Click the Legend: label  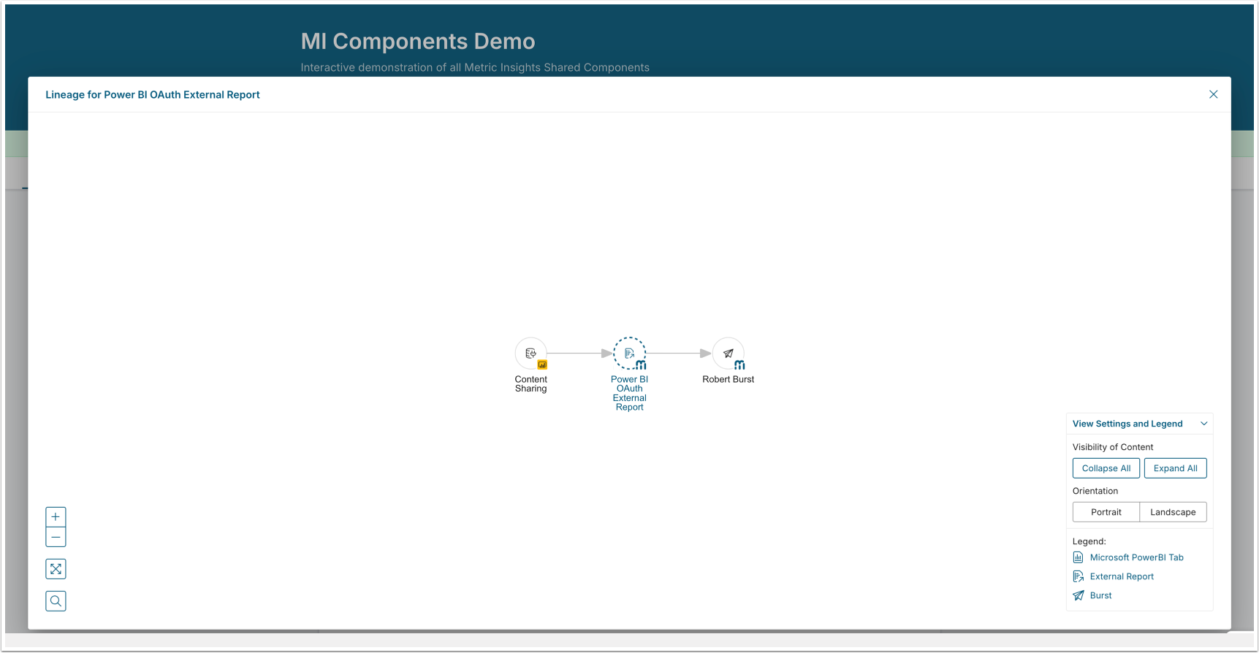point(1089,541)
